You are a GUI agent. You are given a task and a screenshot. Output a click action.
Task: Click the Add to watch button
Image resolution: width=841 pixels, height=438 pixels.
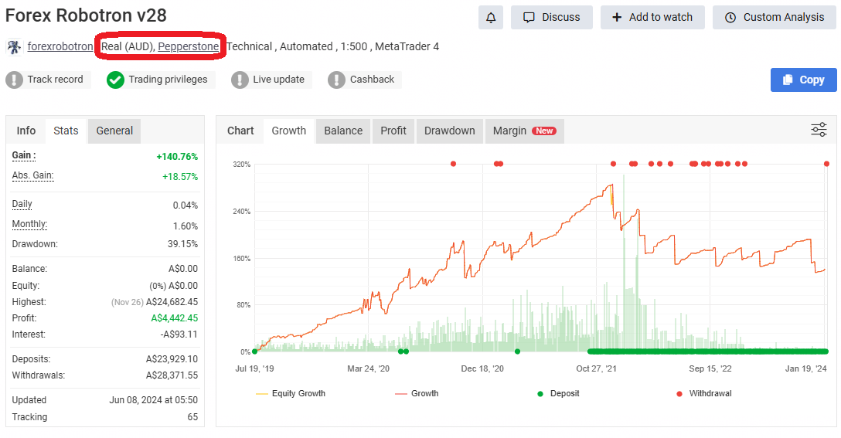coord(652,17)
